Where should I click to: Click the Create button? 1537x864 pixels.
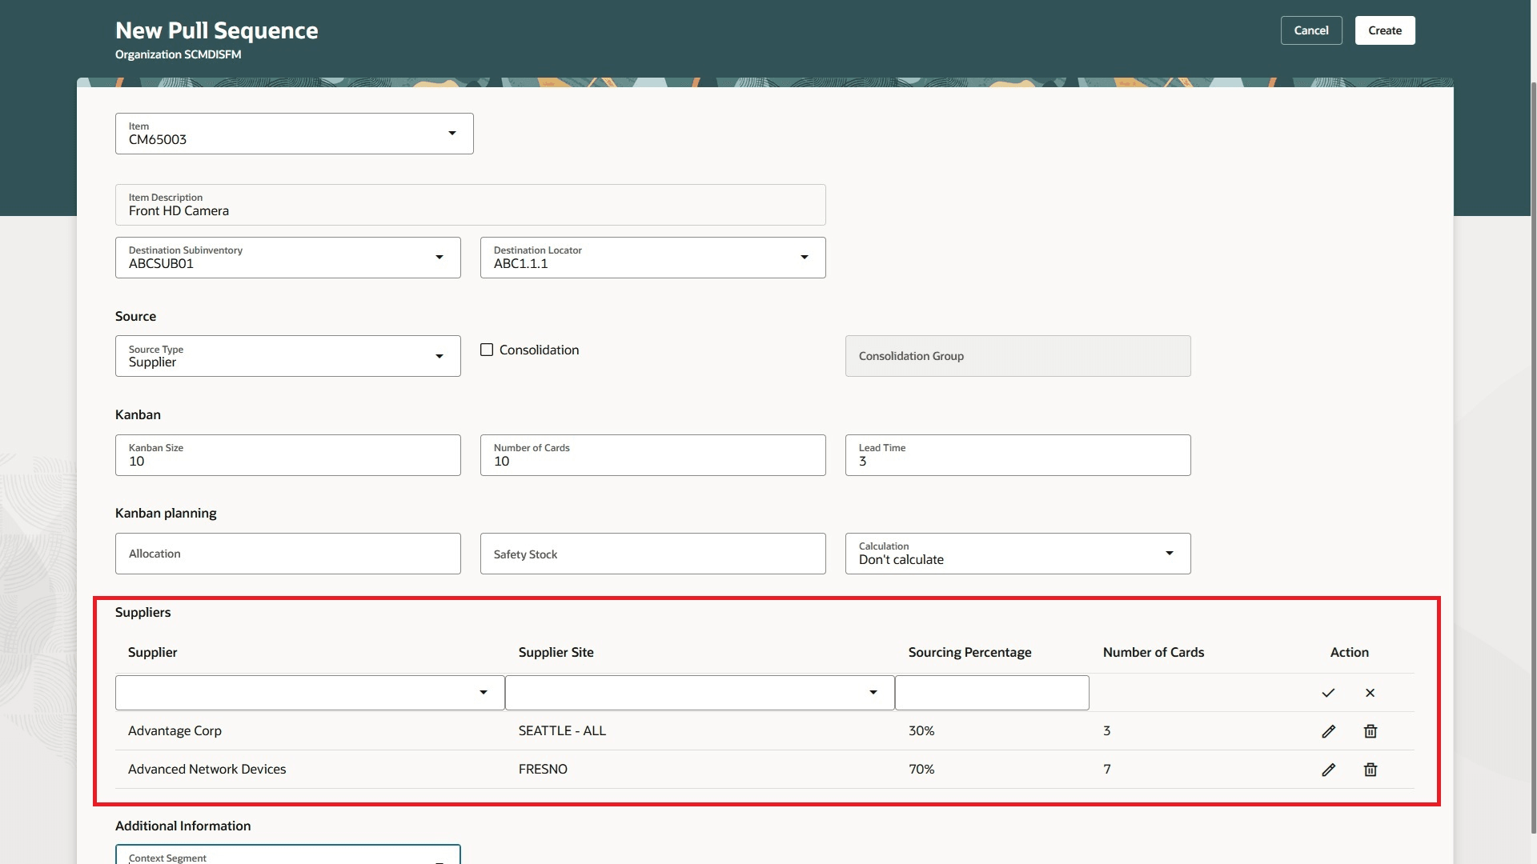[x=1385, y=30]
